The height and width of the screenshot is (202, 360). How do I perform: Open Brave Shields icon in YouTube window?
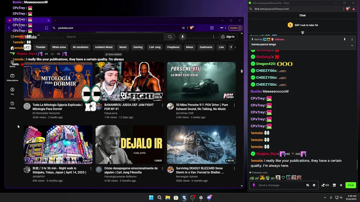(192, 28)
